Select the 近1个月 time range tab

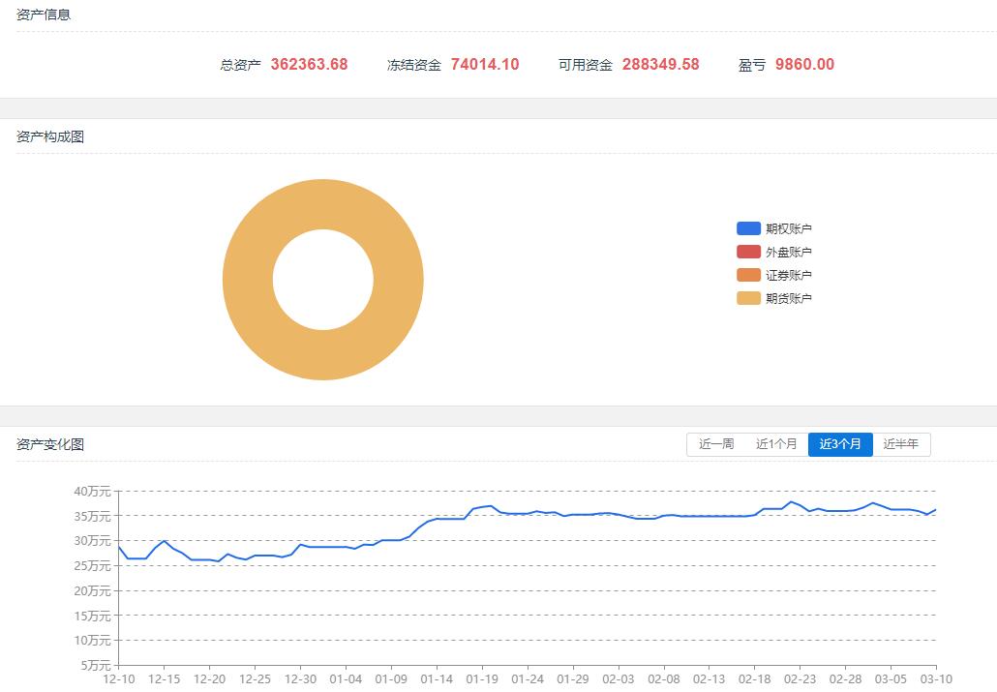[776, 444]
